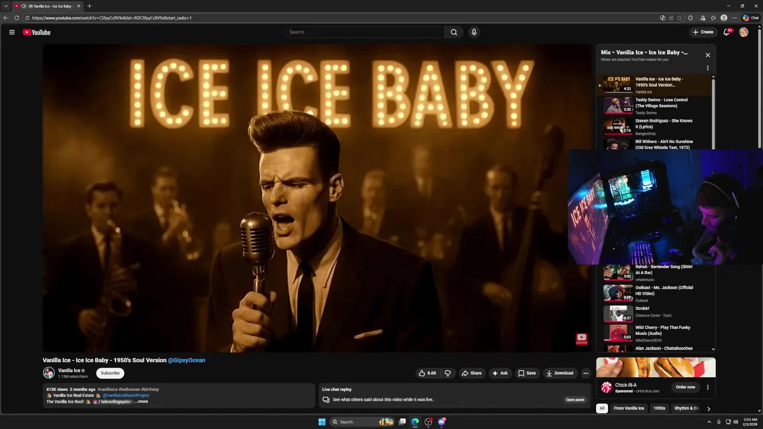The image size is (763, 429).
Task: Open Chick-fil-A ad options menu
Action: 708,387
